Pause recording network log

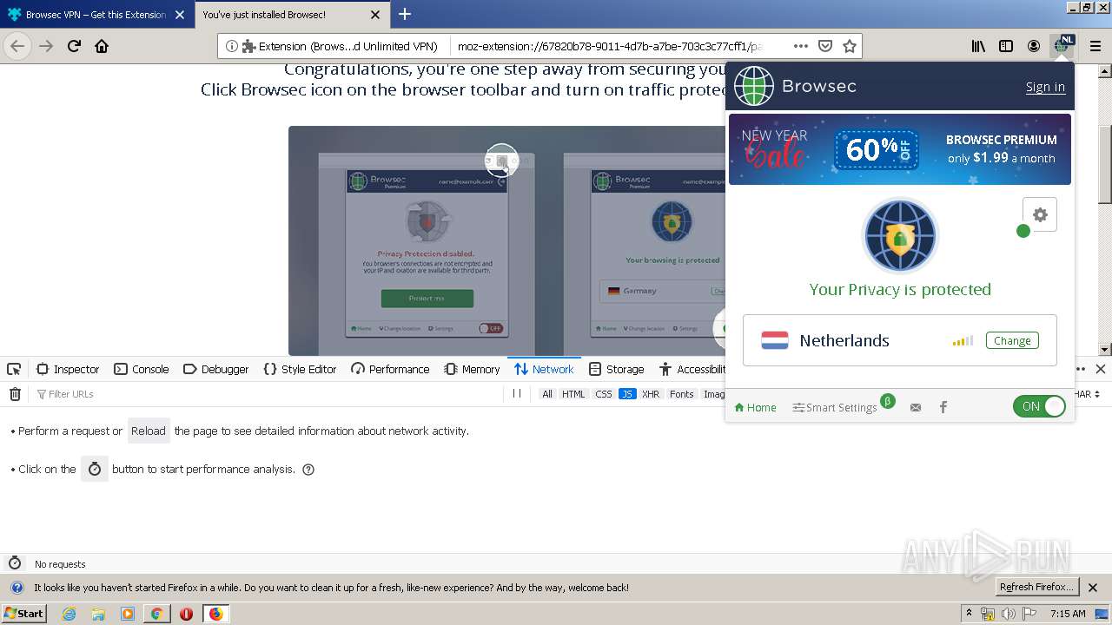tap(517, 394)
